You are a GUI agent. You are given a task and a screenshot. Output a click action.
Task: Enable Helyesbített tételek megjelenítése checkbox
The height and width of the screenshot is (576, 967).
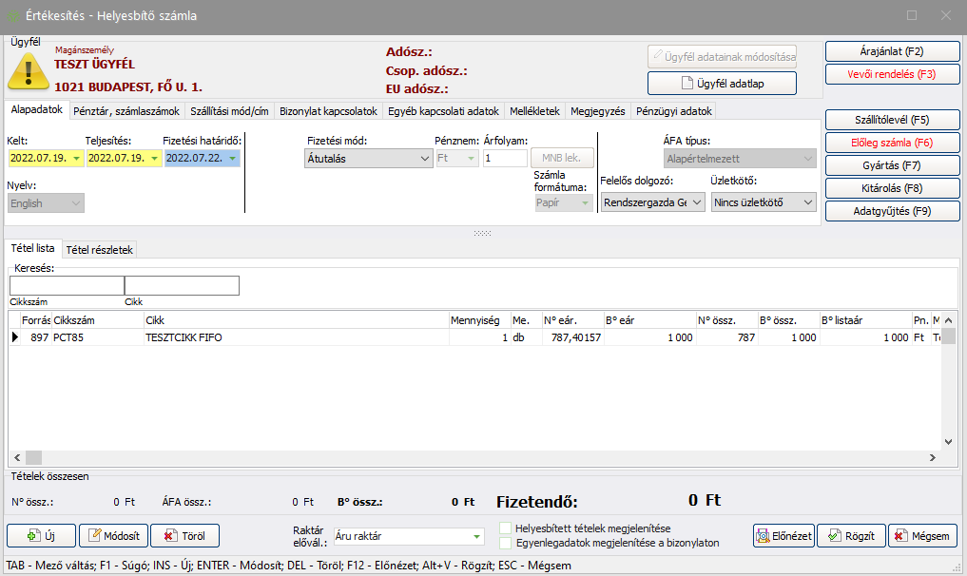coord(506,528)
